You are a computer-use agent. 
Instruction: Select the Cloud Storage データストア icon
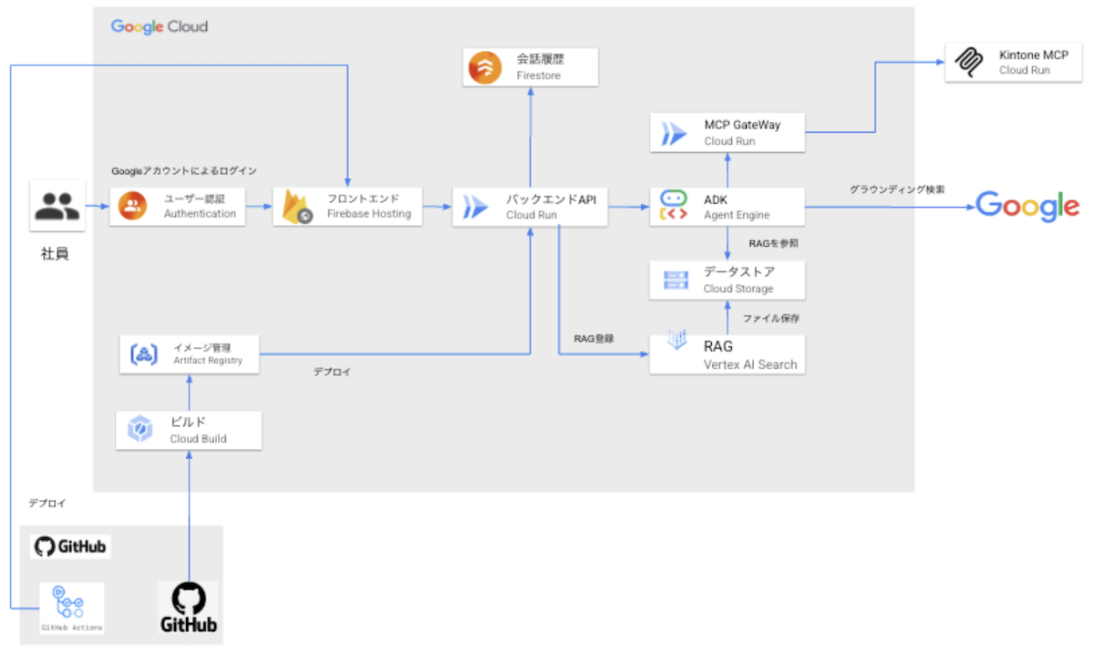point(676,280)
